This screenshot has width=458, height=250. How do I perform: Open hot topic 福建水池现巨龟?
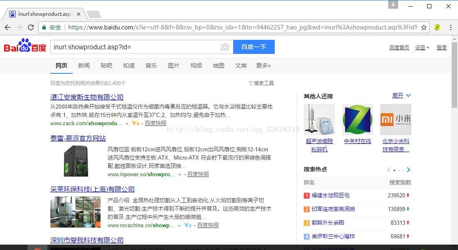point(331,195)
